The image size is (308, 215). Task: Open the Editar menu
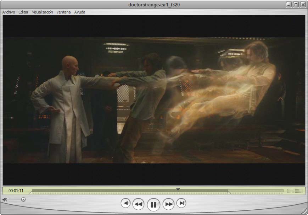(x=23, y=12)
